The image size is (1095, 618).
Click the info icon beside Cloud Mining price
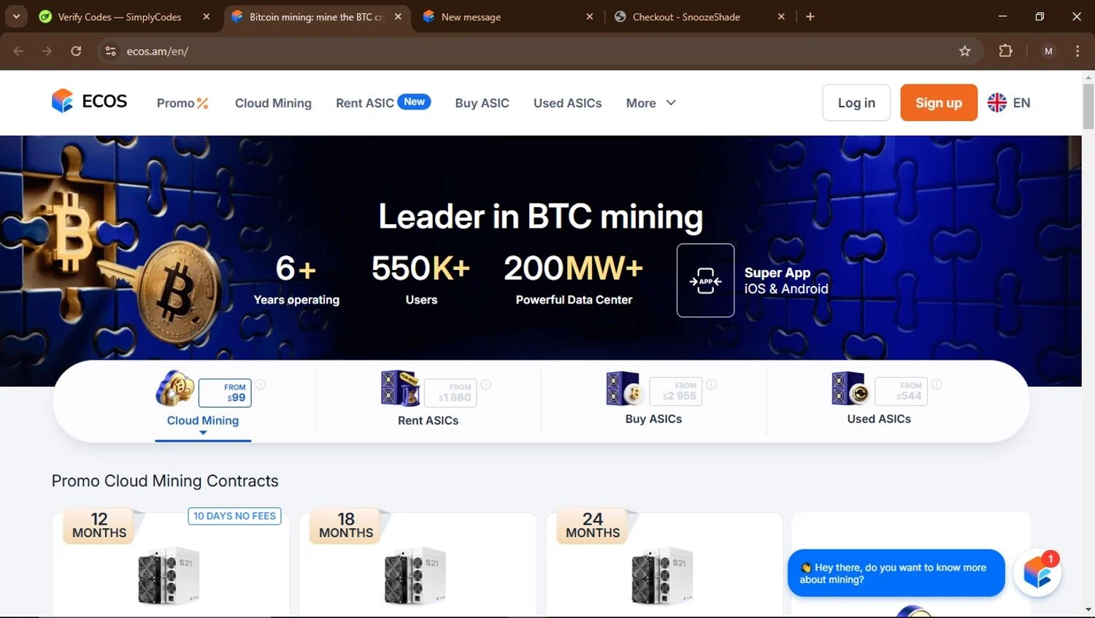[x=261, y=385]
